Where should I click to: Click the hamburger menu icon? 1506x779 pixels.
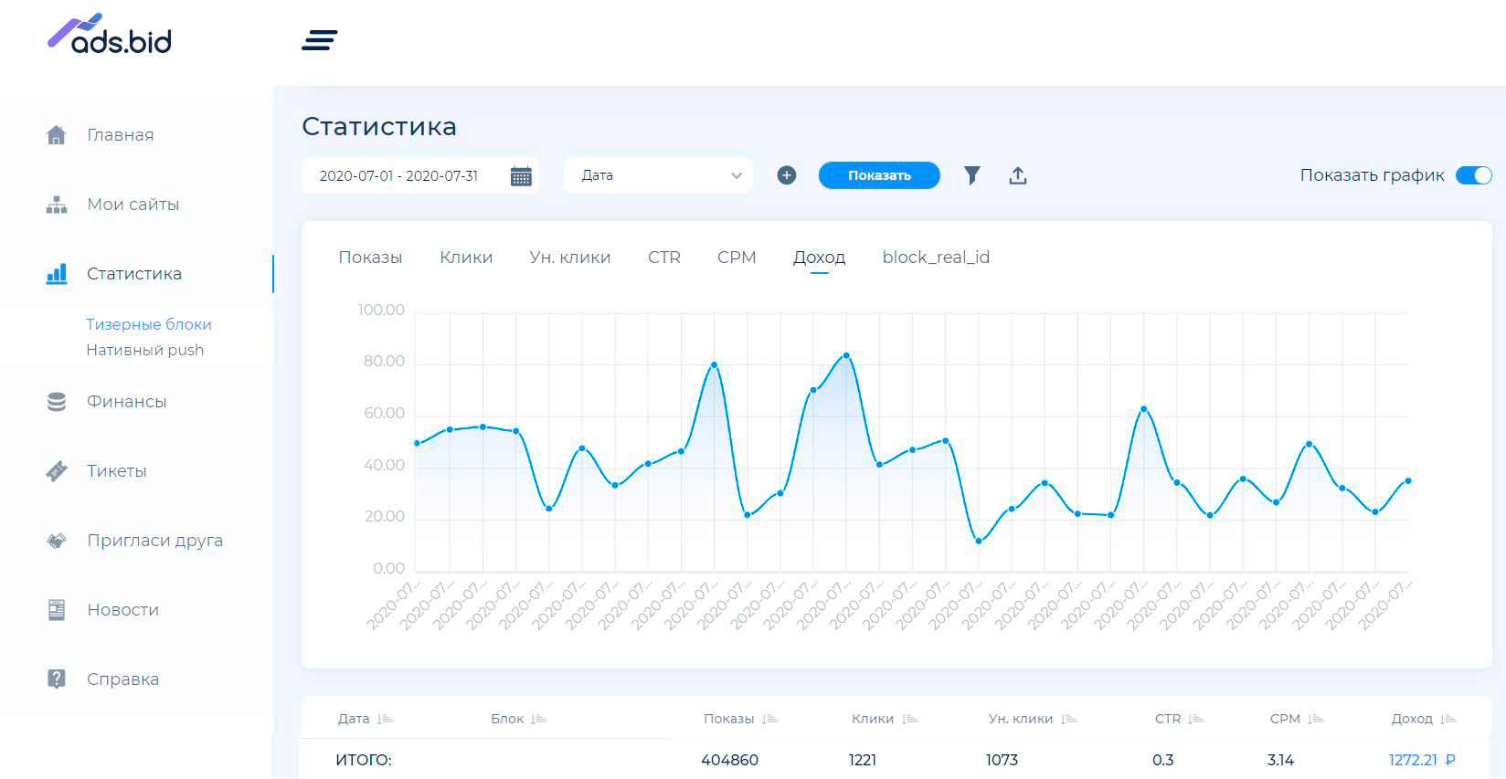pyautogui.click(x=319, y=40)
